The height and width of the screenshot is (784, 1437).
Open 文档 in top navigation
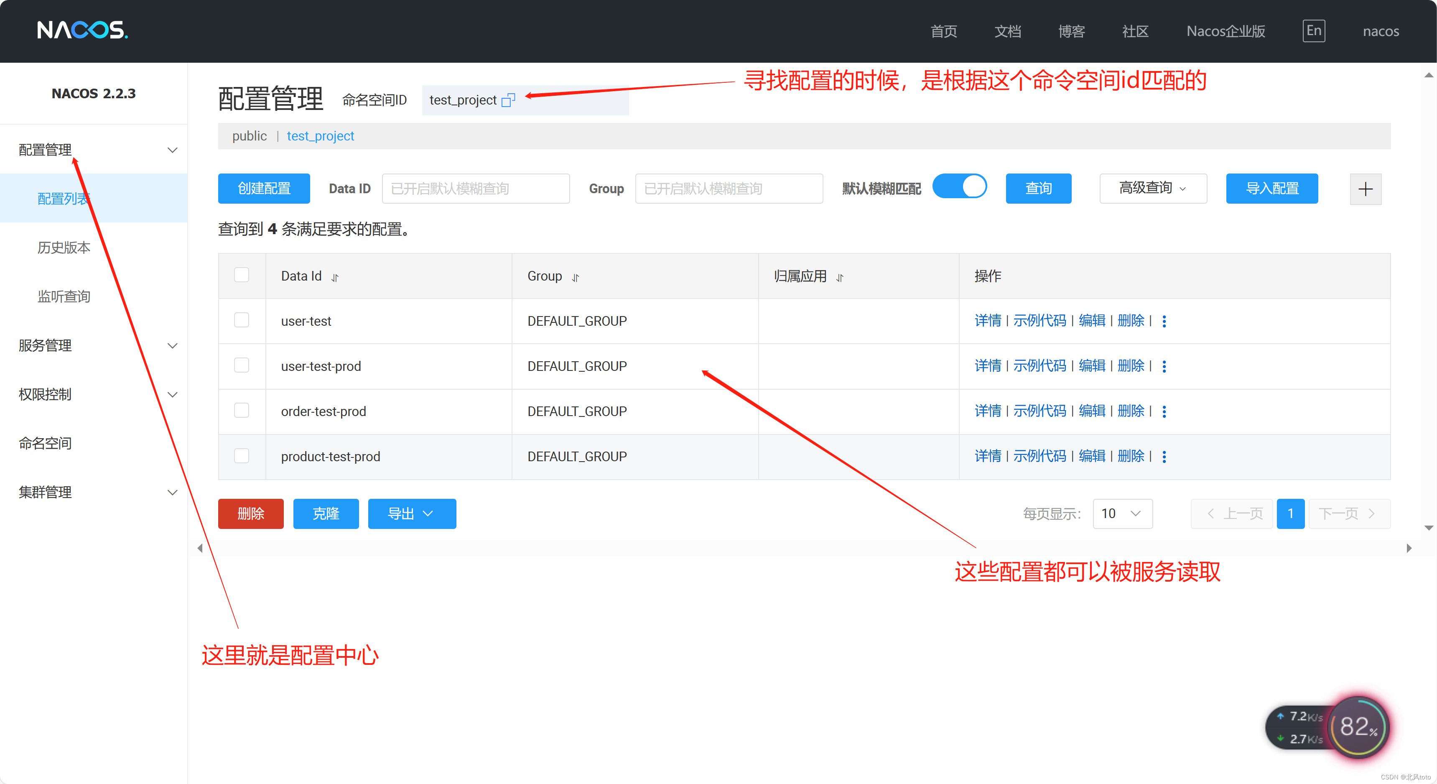pyautogui.click(x=1007, y=31)
